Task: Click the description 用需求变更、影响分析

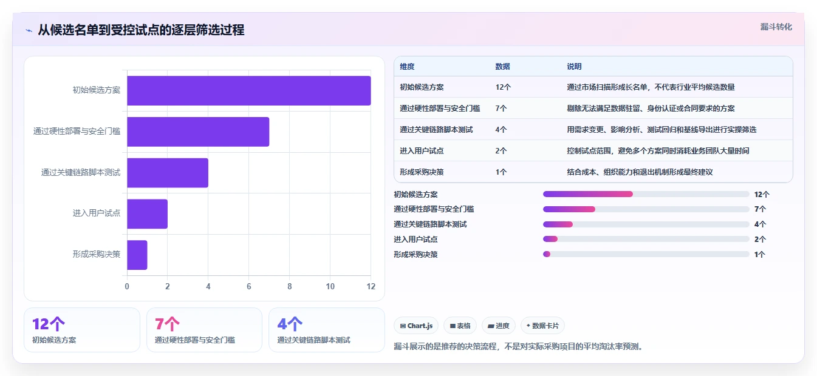Action: [x=661, y=130]
